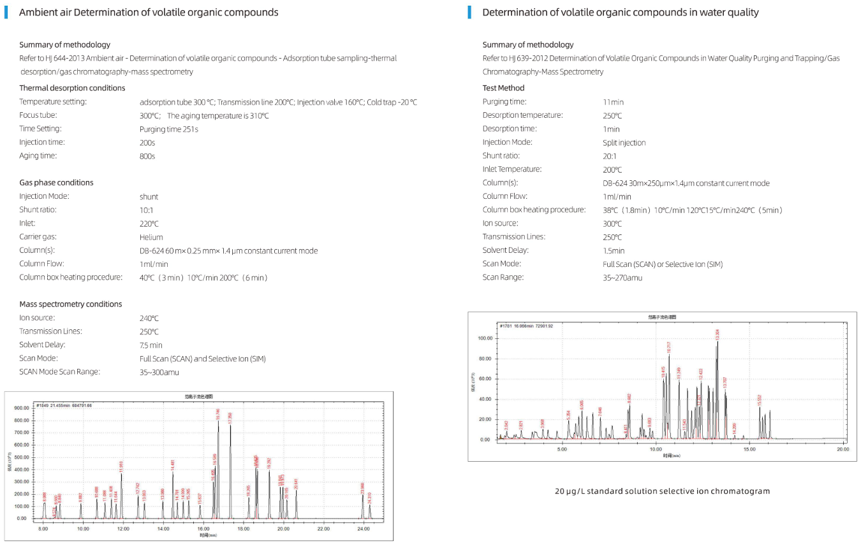Click the '35~270amu' scan range value

pos(622,278)
